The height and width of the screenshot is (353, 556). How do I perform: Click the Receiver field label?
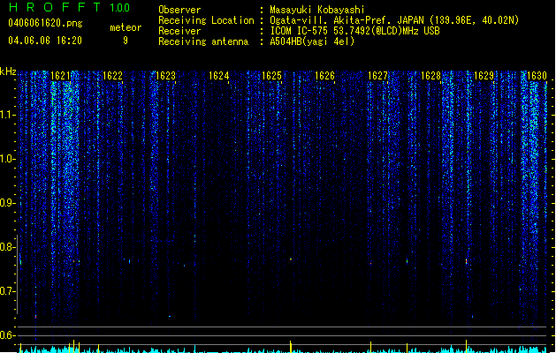coord(179,31)
